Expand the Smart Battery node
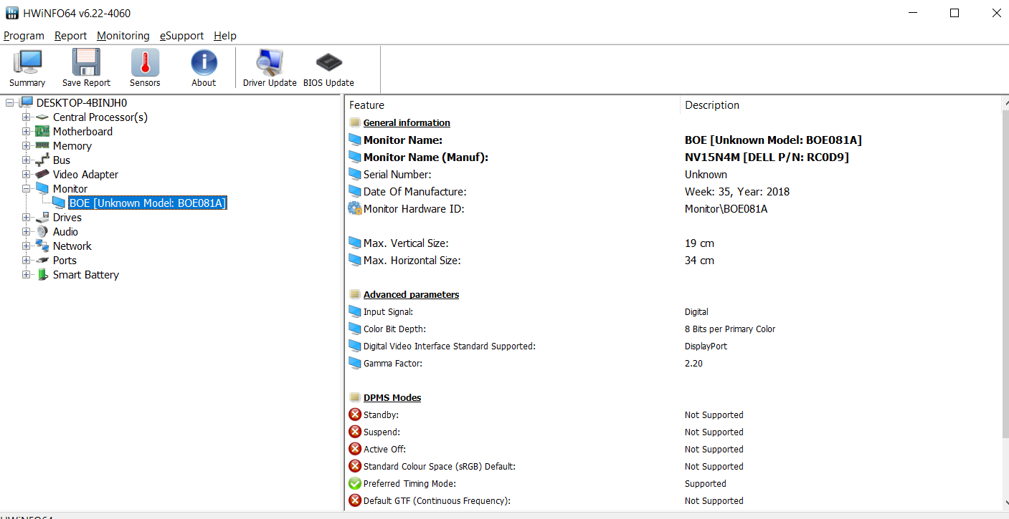 [27, 275]
